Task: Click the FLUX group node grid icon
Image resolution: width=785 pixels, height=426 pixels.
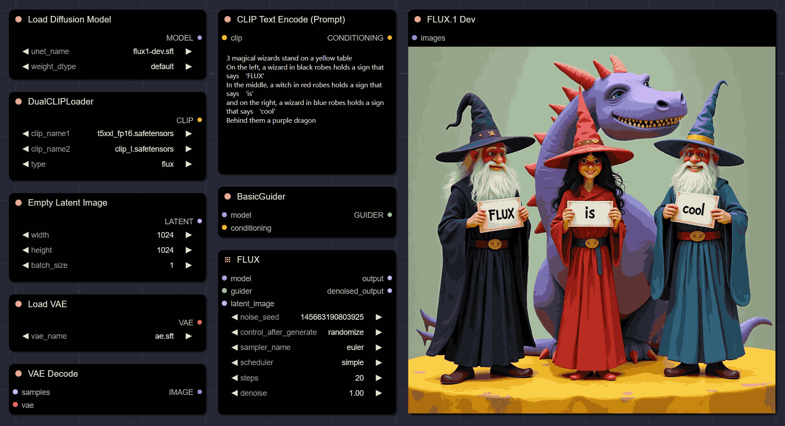Action: point(228,260)
